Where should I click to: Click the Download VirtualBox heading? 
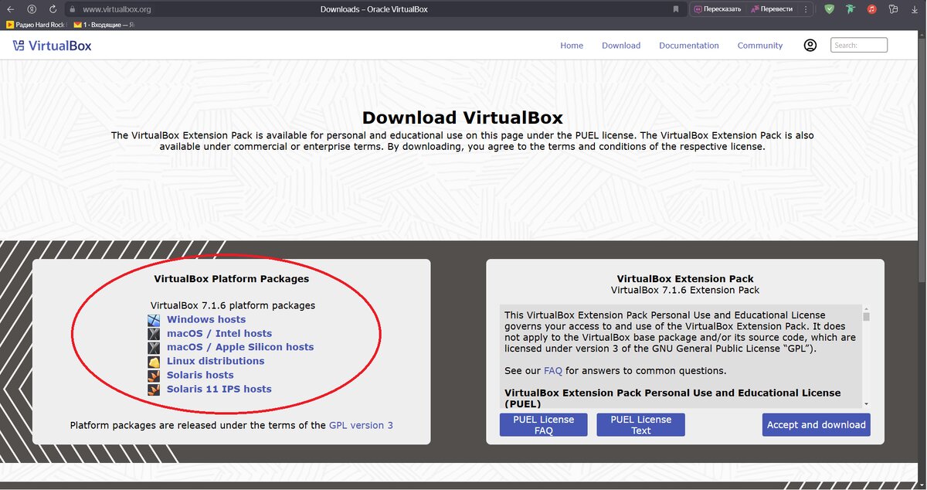[x=463, y=118]
